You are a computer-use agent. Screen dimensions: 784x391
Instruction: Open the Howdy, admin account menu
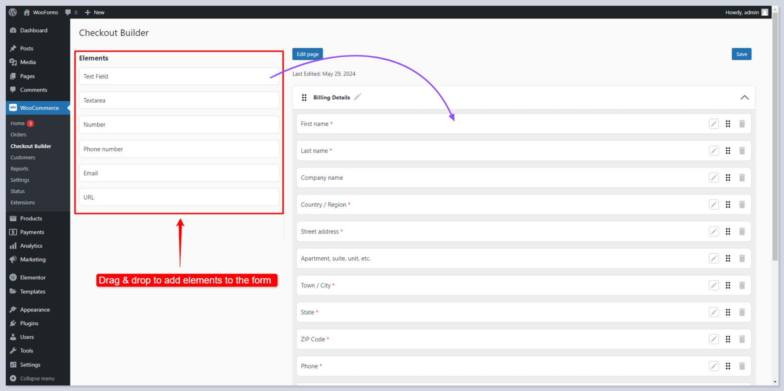[x=746, y=12]
